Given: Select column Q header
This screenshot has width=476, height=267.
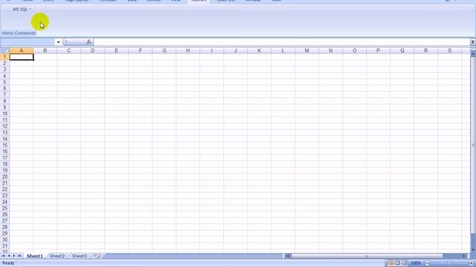Looking at the screenshot, I should (402, 50).
